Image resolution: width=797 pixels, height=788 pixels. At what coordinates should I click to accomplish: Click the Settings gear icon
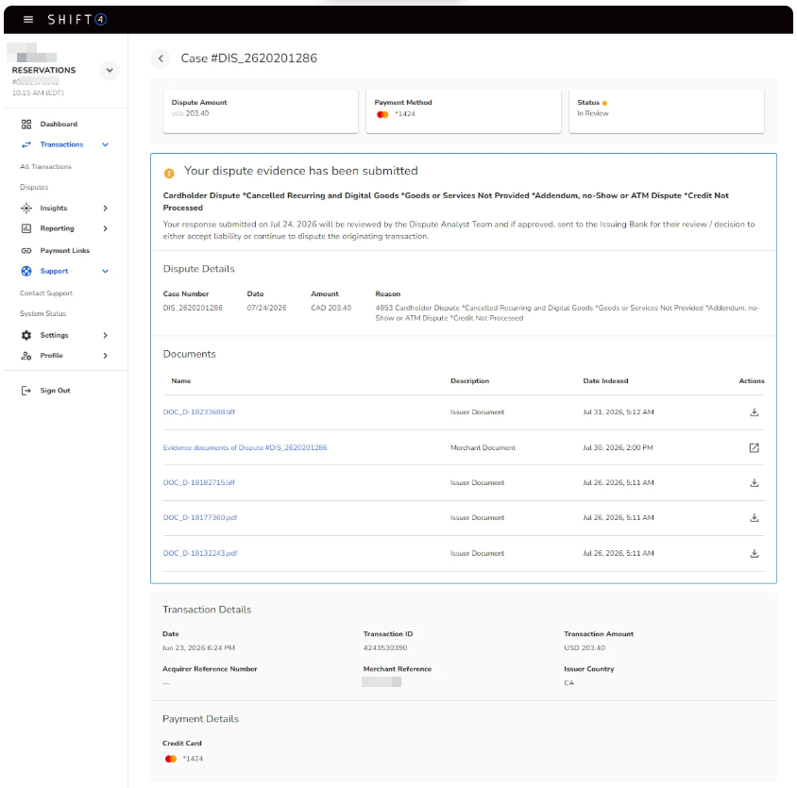tap(26, 335)
